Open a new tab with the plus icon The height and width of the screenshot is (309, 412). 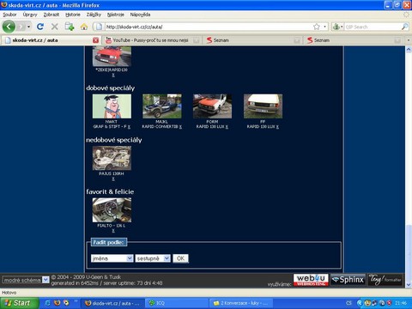tap(70, 27)
